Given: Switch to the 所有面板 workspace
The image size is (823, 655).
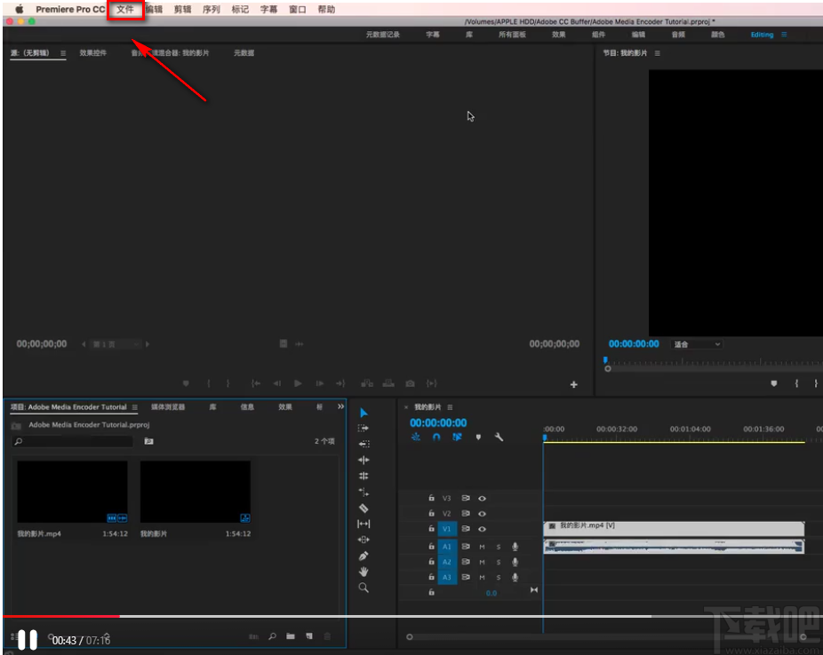Looking at the screenshot, I should pos(512,35).
